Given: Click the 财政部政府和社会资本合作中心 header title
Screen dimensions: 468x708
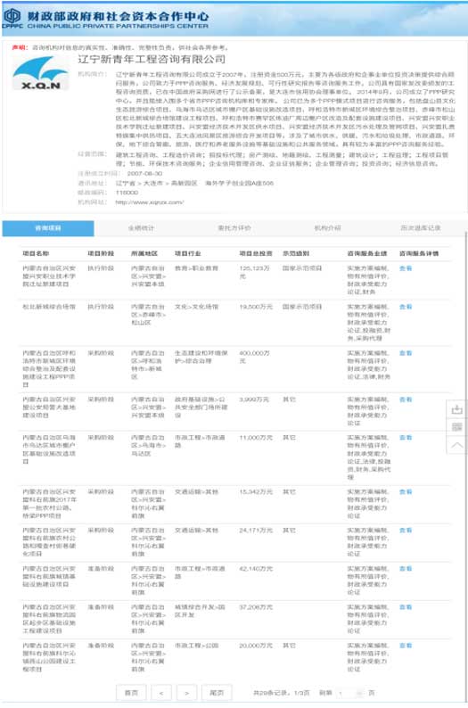Looking at the screenshot, I should click(x=119, y=16).
